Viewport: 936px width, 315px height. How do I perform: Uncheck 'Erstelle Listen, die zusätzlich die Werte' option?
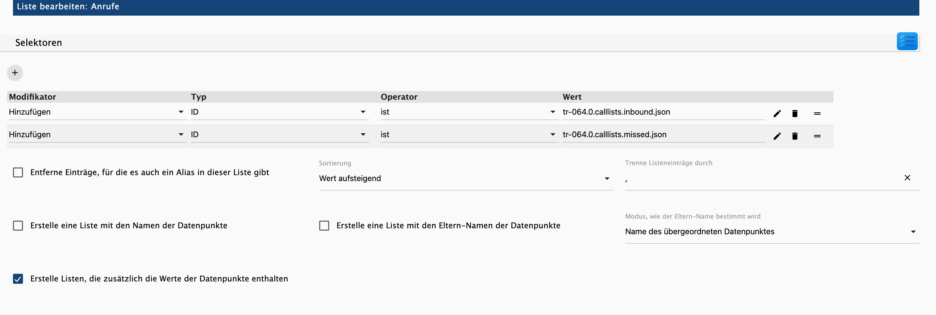click(x=18, y=279)
